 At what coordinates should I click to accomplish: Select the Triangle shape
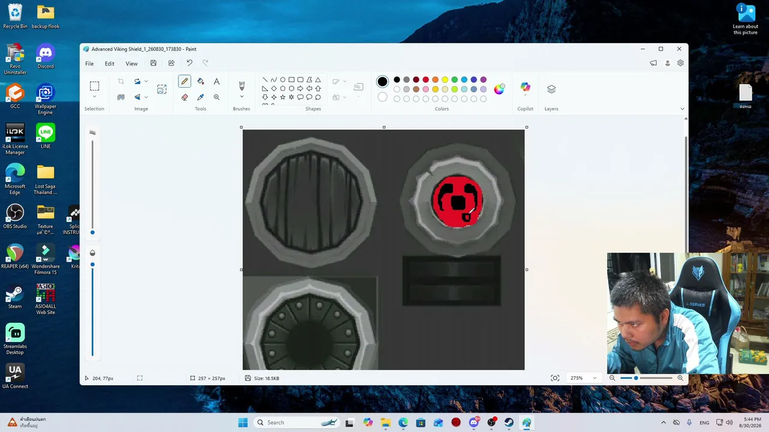pos(318,80)
